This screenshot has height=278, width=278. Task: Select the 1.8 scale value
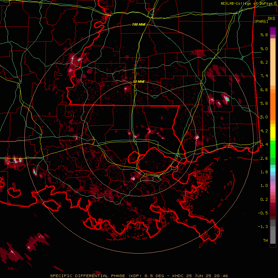(264, 172)
